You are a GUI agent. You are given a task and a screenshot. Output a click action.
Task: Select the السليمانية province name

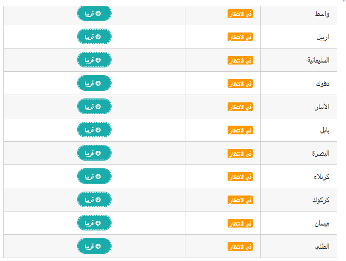[318, 60]
